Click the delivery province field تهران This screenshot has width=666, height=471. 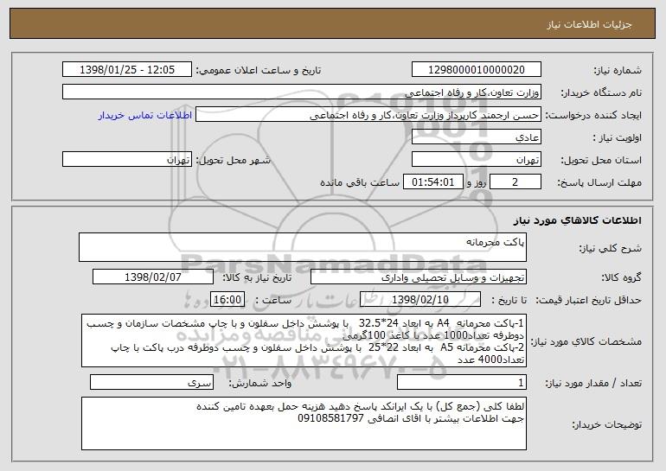pyautogui.click(x=476, y=160)
